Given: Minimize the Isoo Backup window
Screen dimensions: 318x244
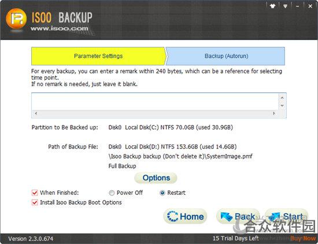Looking at the screenshot, I should coord(298,6).
